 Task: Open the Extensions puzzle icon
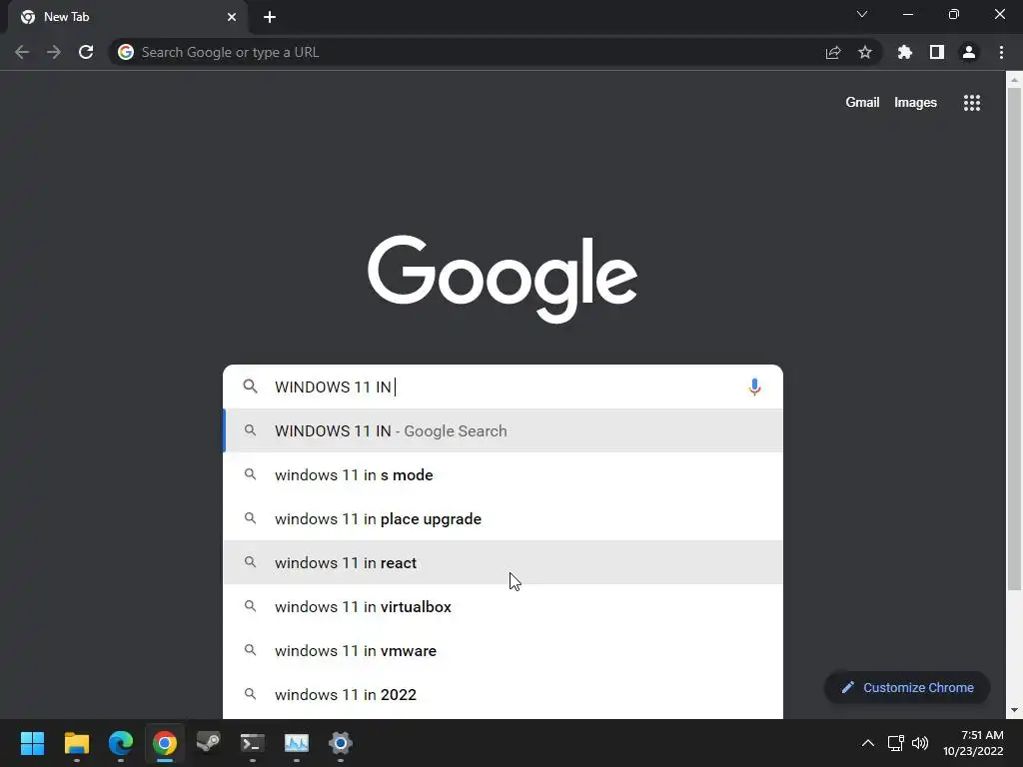904,52
